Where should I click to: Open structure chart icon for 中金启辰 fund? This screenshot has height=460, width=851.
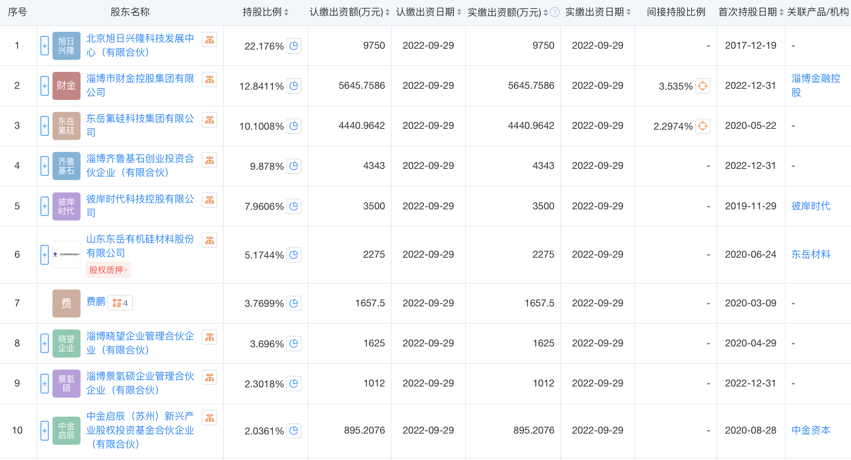click(209, 418)
